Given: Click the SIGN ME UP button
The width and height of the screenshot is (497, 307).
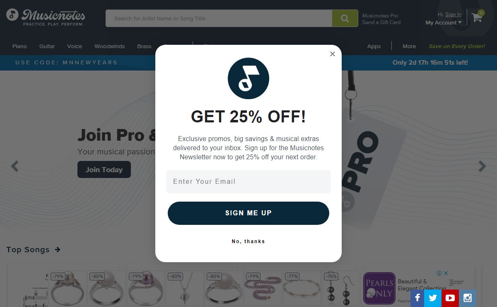Looking at the screenshot, I should coord(248,213).
